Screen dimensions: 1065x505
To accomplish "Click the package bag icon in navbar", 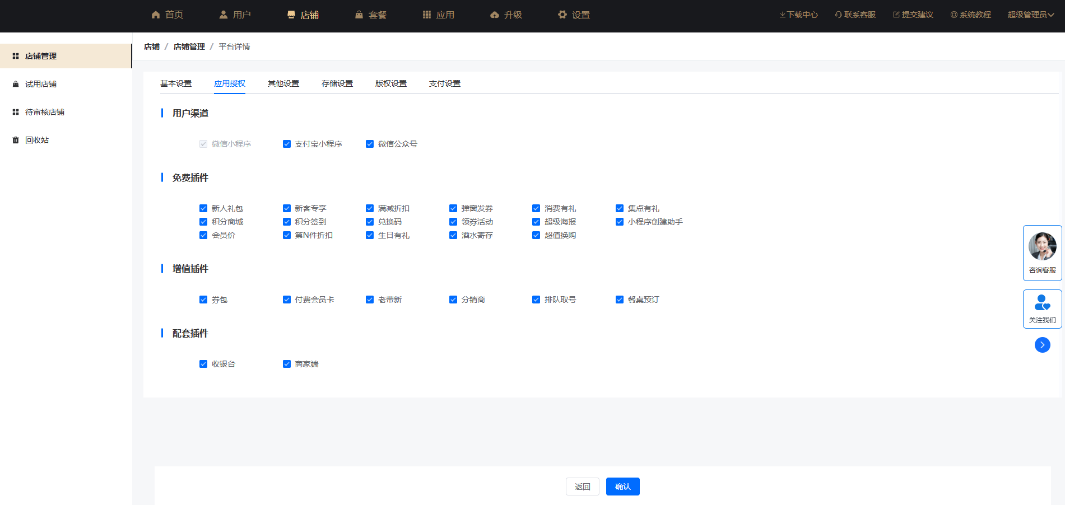I will 359,15.
